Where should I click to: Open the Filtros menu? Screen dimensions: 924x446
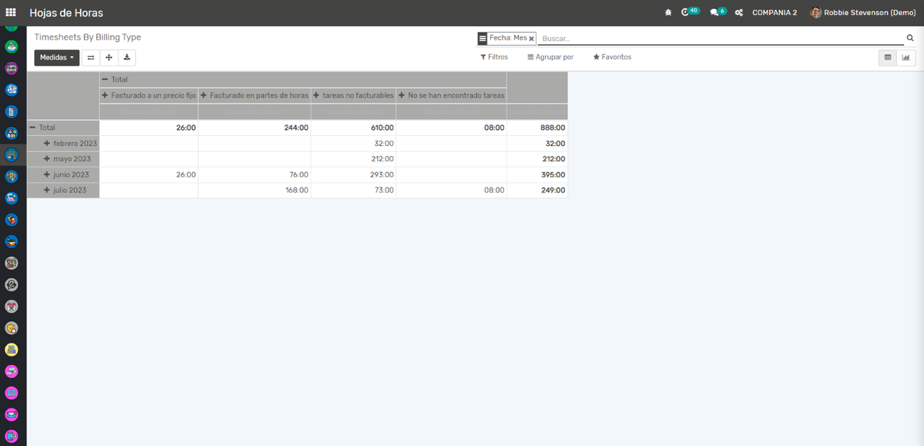pyautogui.click(x=494, y=57)
